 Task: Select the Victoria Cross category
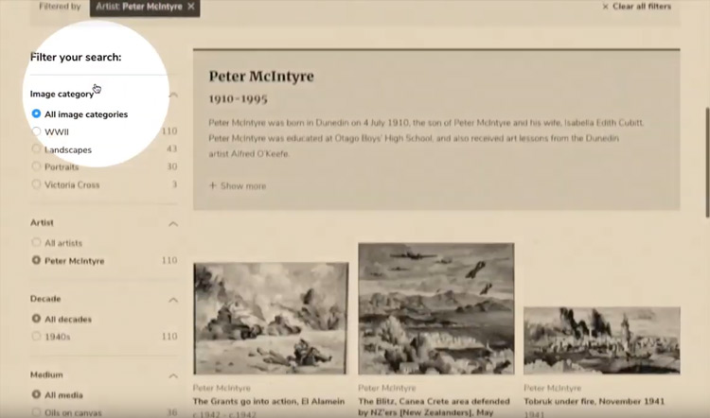pyautogui.click(x=36, y=184)
